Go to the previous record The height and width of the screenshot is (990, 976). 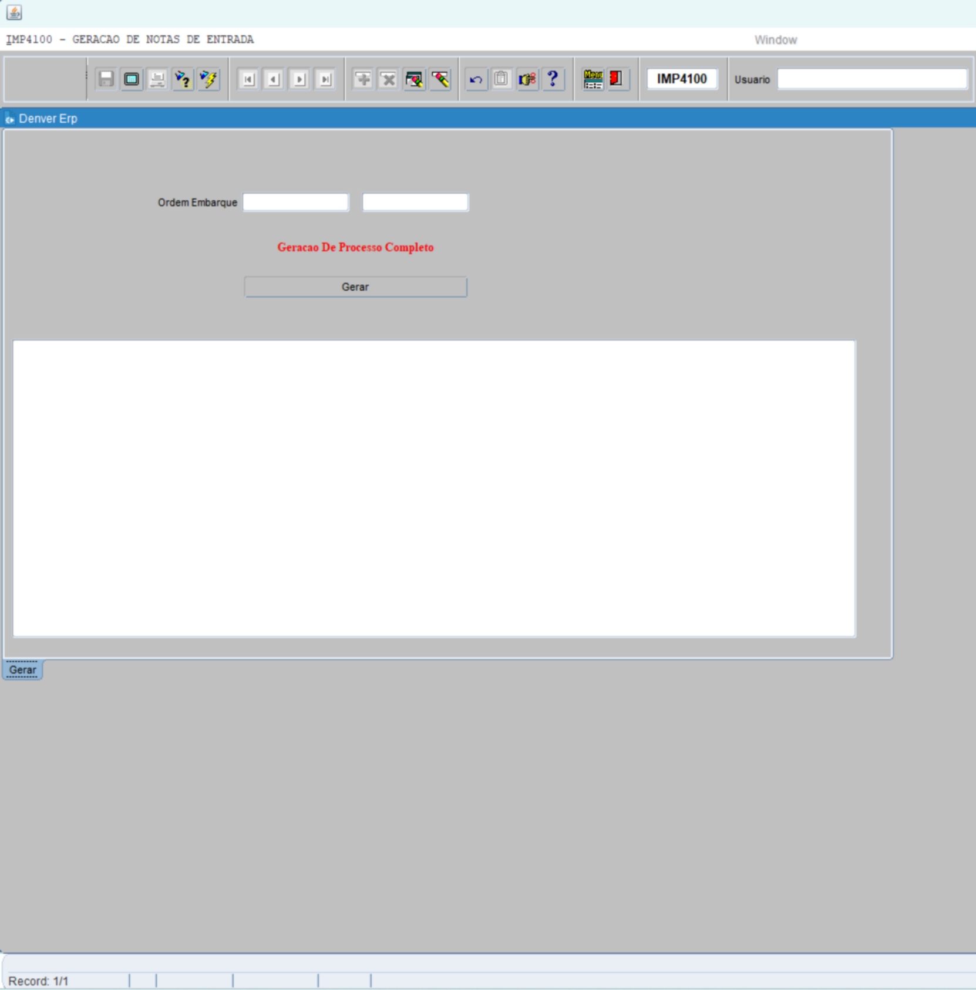[274, 79]
